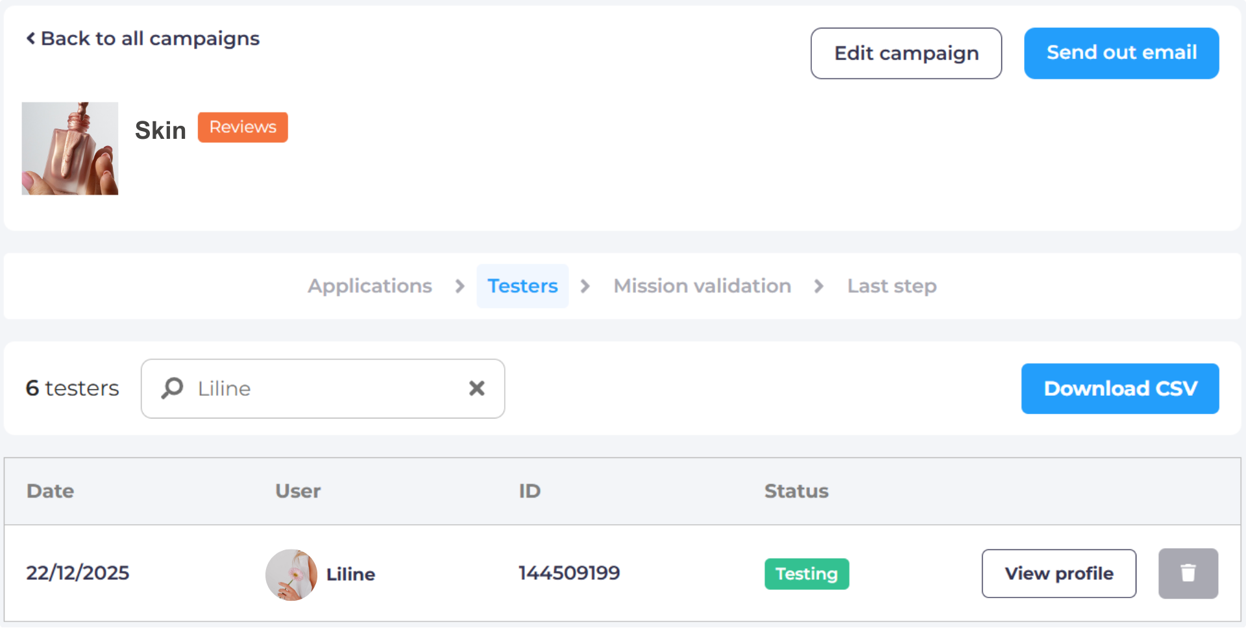Screen dimensions: 1246x628
Task: Click the magnifying glass search icon
Action: 173,388
